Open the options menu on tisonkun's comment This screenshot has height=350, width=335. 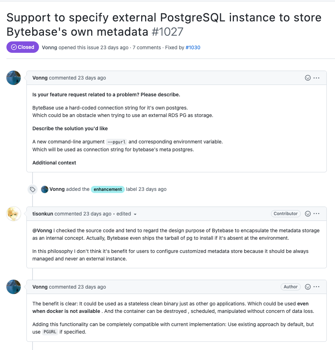[x=316, y=214]
